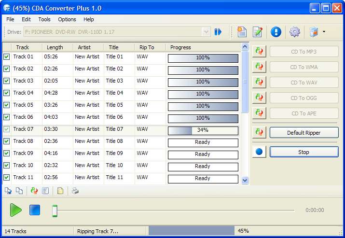Click the Default Ripper button
345x238 pixels.
tap(304, 133)
